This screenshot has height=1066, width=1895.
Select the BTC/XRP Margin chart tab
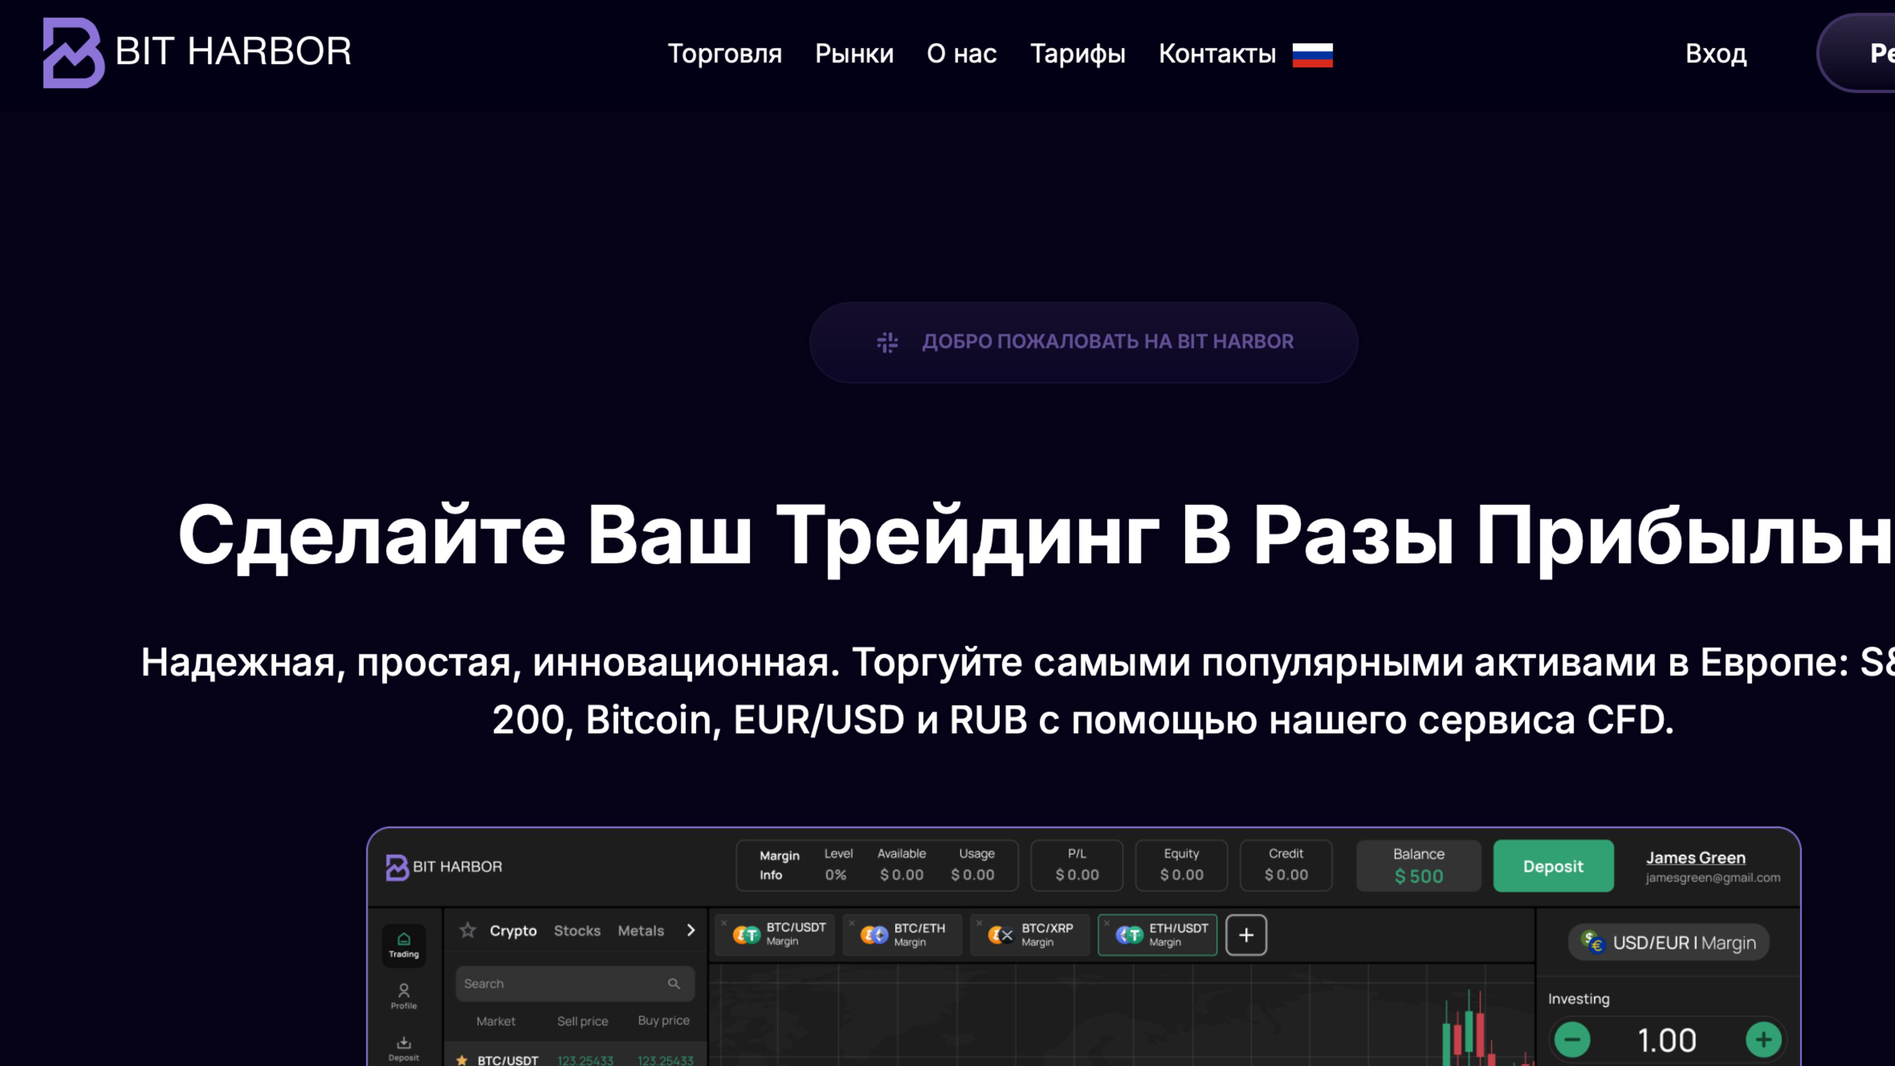[1030, 934]
